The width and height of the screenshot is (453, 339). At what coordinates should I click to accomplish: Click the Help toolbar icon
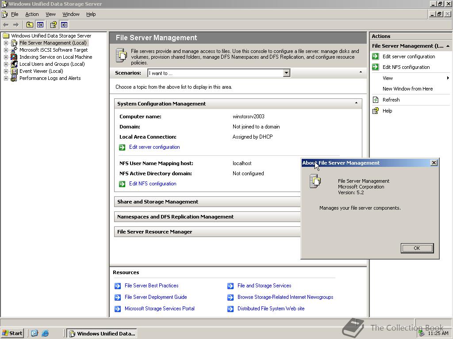[54, 25]
